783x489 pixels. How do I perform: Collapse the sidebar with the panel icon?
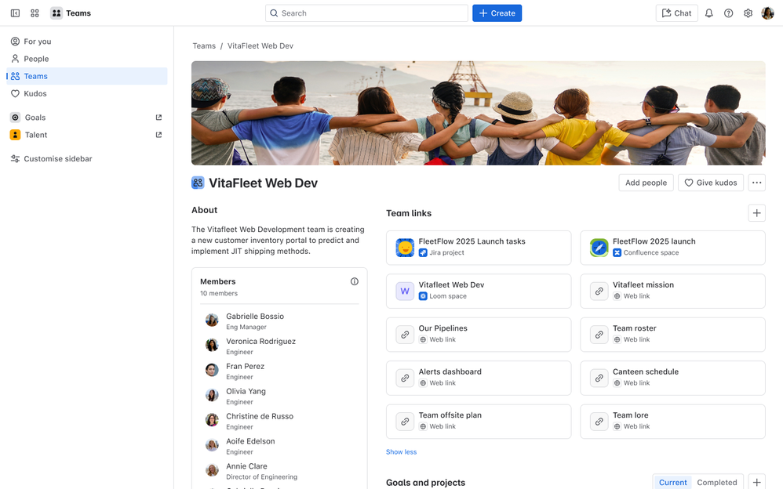point(16,13)
